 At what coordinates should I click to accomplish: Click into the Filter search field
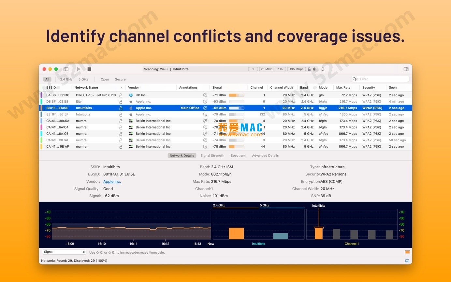coord(383,79)
